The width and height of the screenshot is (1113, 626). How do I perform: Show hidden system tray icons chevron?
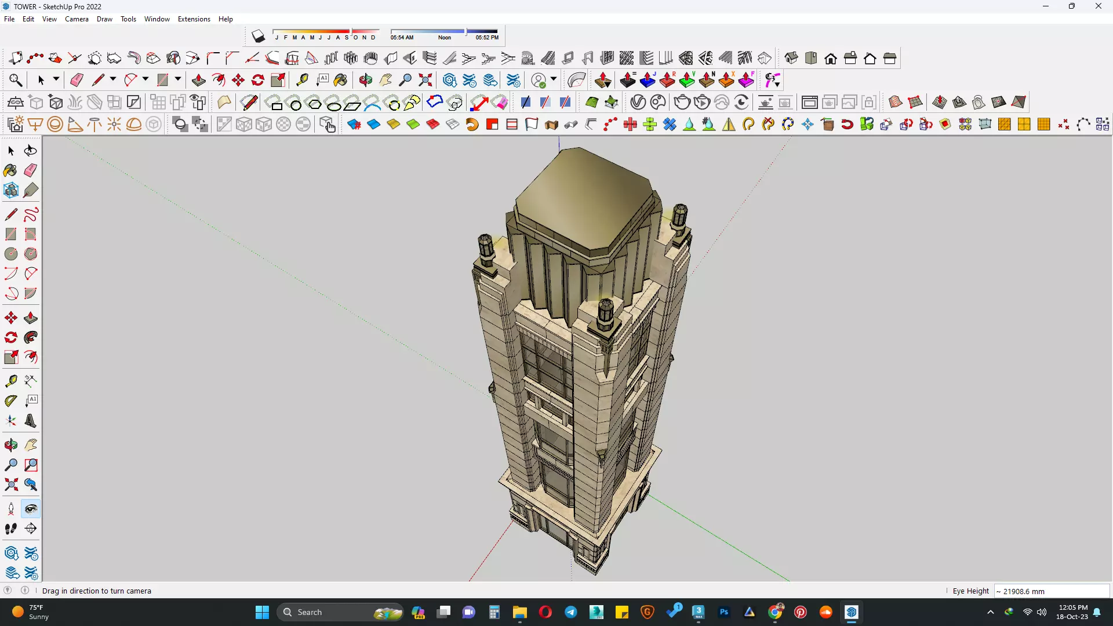(990, 612)
